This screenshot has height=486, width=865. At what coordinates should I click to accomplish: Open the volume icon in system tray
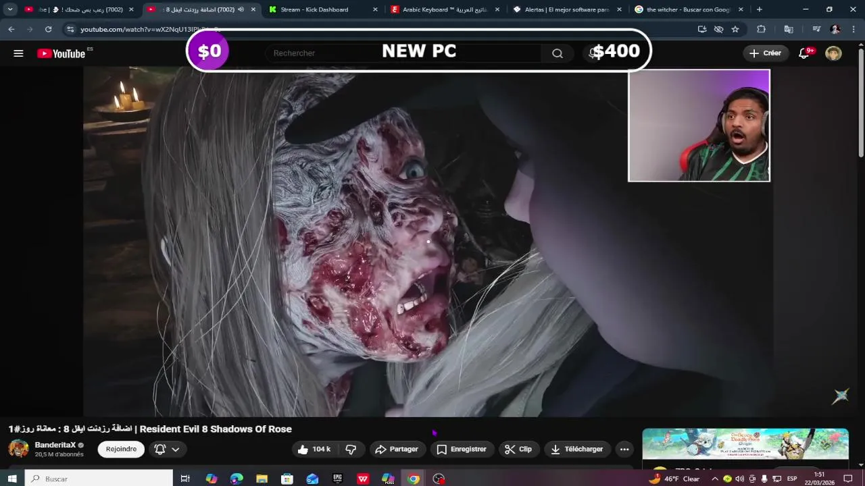click(739, 479)
